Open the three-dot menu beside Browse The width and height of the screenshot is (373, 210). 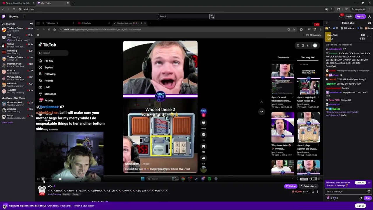[x=24, y=16]
